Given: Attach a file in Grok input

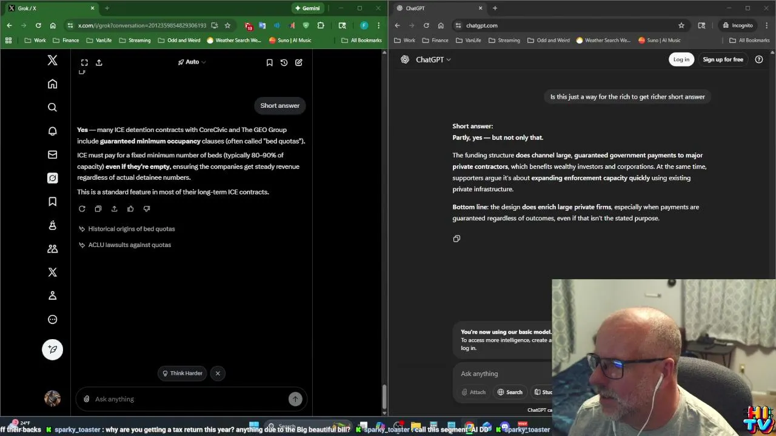Looking at the screenshot, I should click(87, 399).
